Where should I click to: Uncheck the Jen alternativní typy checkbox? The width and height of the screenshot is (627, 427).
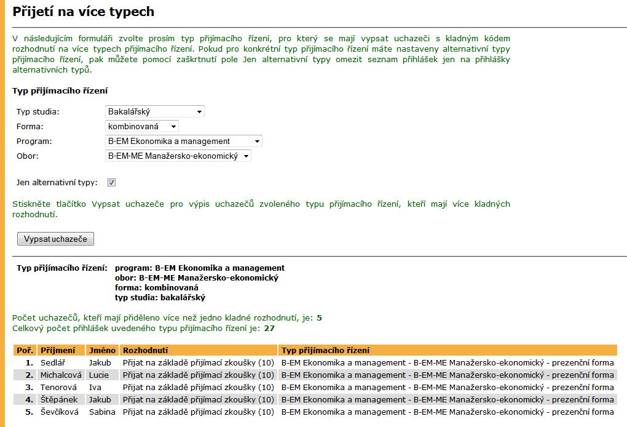coord(111,183)
